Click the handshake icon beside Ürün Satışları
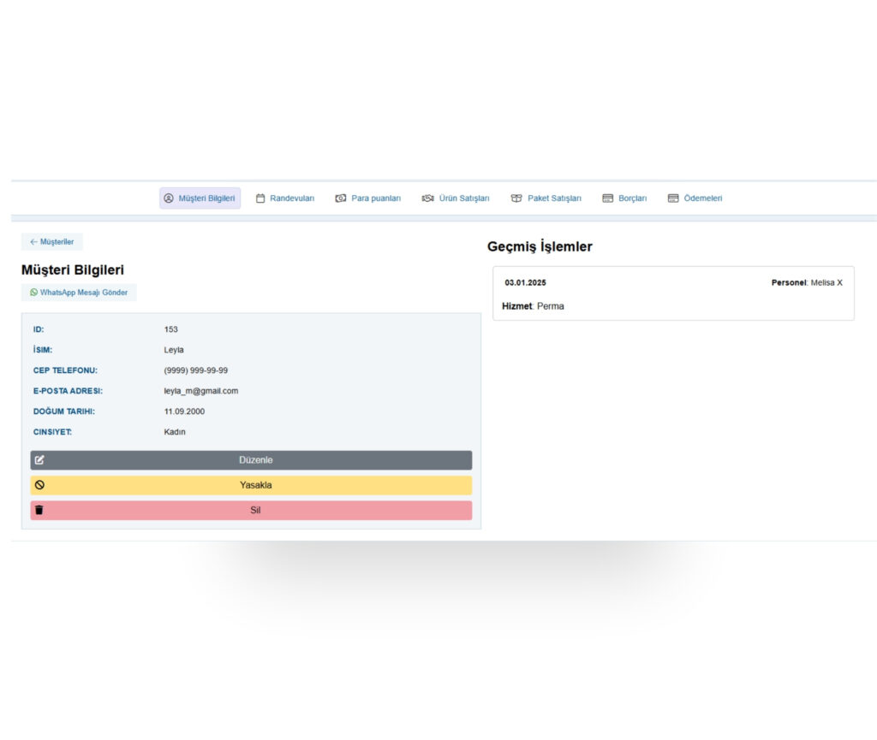The image size is (877, 740). 428,198
